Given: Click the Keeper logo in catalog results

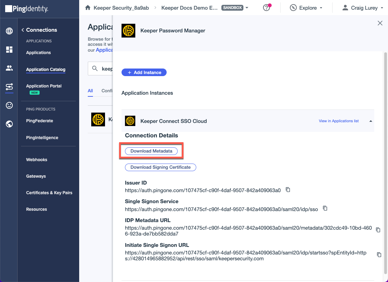Looking at the screenshot, I should coord(98,119).
